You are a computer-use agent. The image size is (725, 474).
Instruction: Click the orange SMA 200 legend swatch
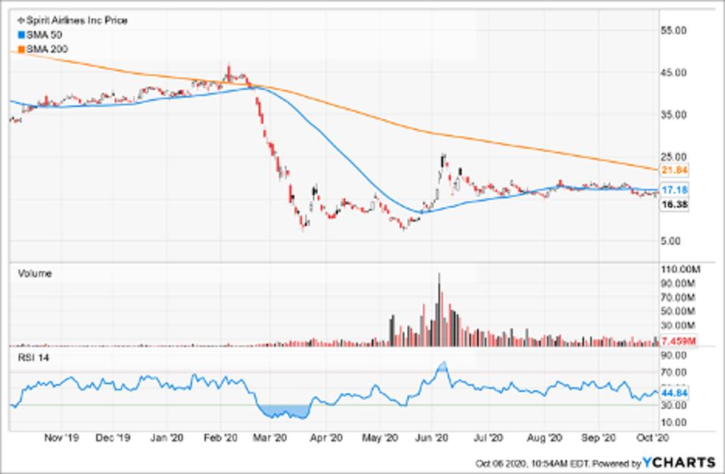[x=21, y=49]
